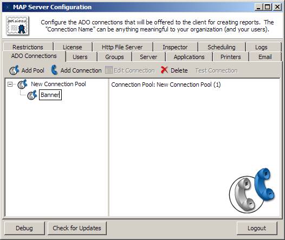Go to the Email tab
Image resolution: width=285 pixels, height=240 pixels.
(x=265, y=57)
